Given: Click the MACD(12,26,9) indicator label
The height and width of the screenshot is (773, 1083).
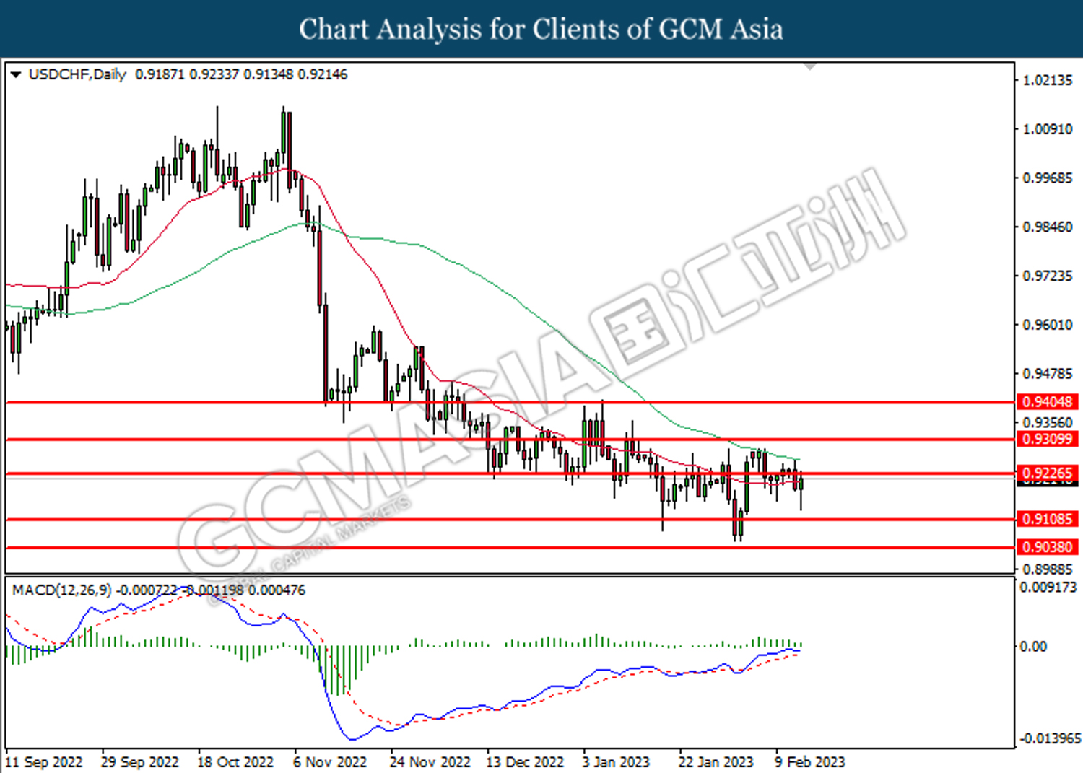Looking at the screenshot, I should pyautogui.click(x=62, y=590).
